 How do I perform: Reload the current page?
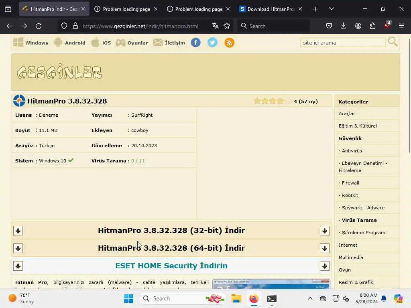click(39, 26)
